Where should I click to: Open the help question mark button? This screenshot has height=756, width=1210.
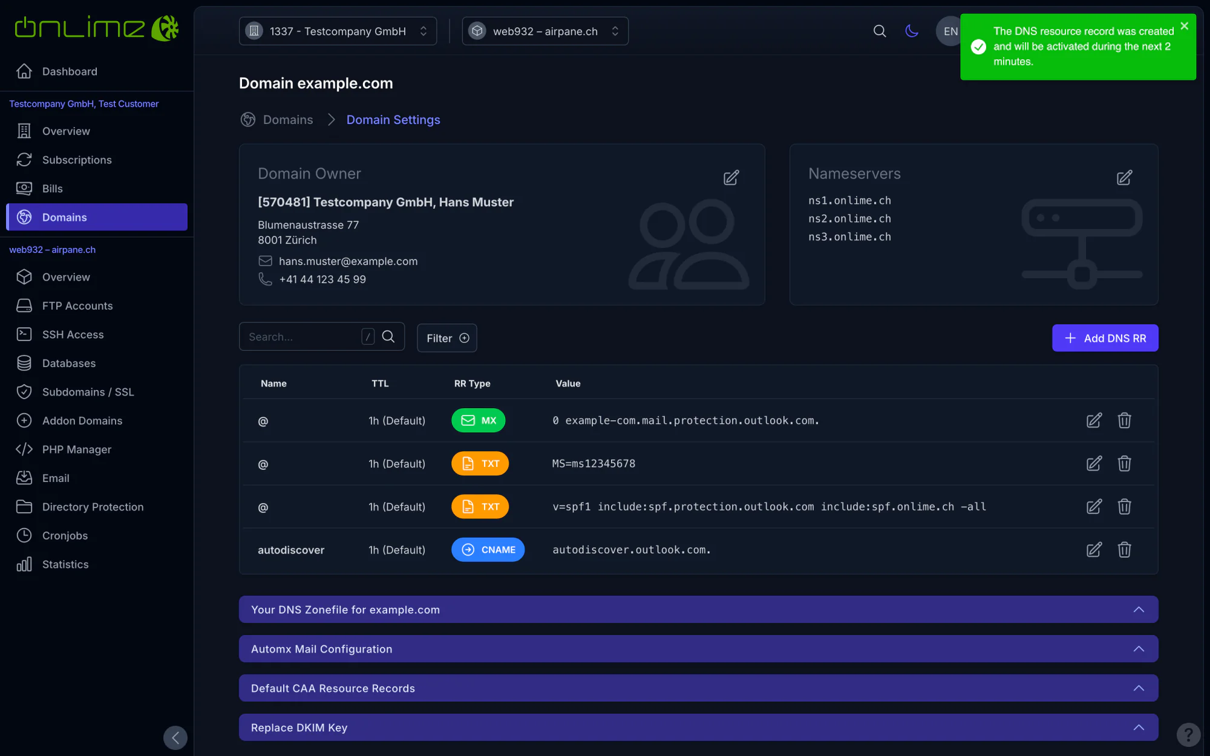1188,735
